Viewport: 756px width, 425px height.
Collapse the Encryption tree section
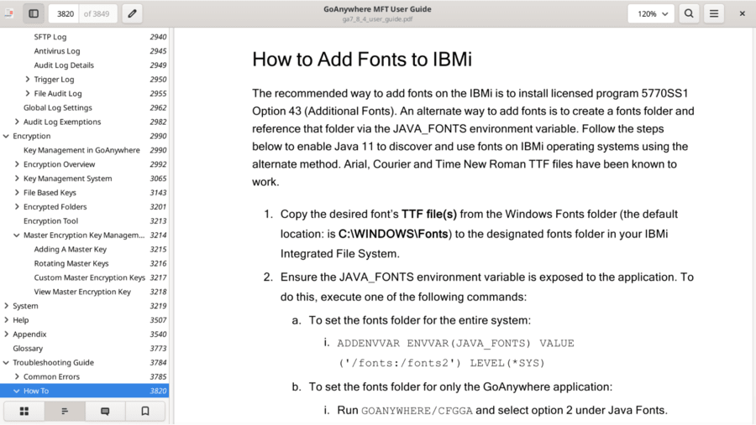coord(7,136)
